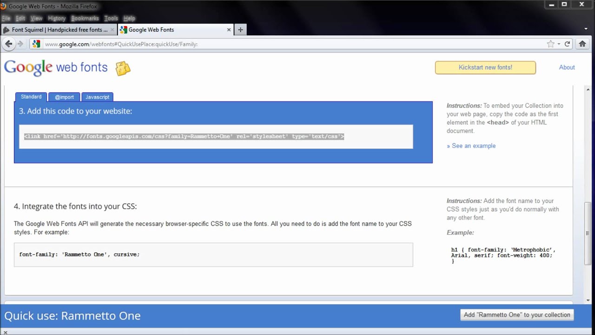
Task: Open the About link
Action: coord(567,67)
